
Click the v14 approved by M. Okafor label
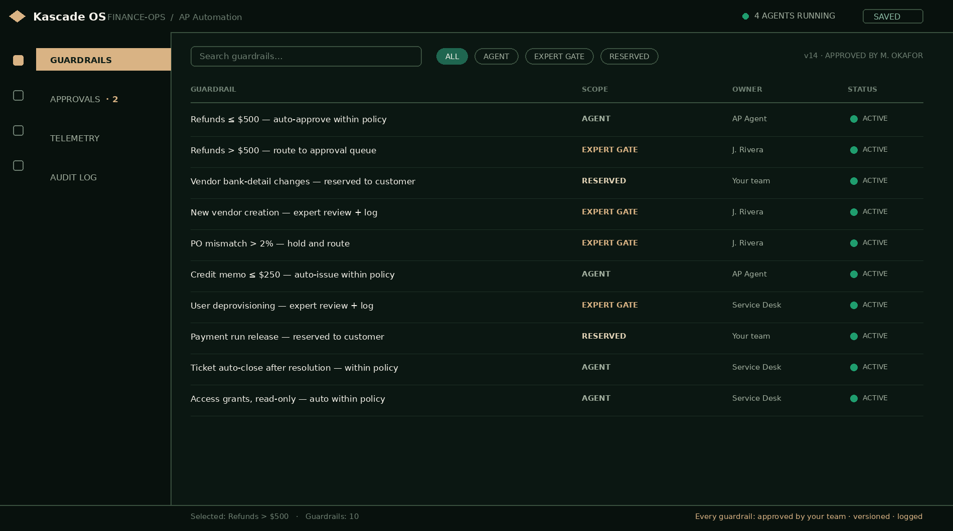[863, 56]
